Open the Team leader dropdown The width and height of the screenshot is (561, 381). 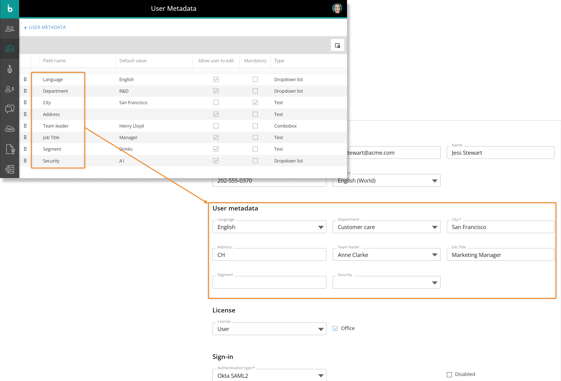434,255
